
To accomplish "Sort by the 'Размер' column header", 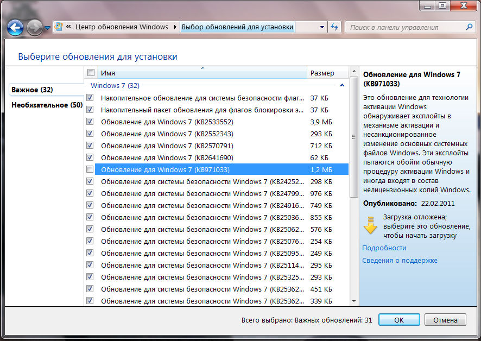I will (327, 73).
